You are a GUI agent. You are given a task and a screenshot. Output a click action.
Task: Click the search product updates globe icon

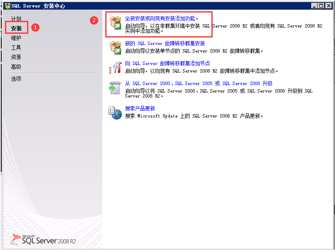[x=115, y=112]
